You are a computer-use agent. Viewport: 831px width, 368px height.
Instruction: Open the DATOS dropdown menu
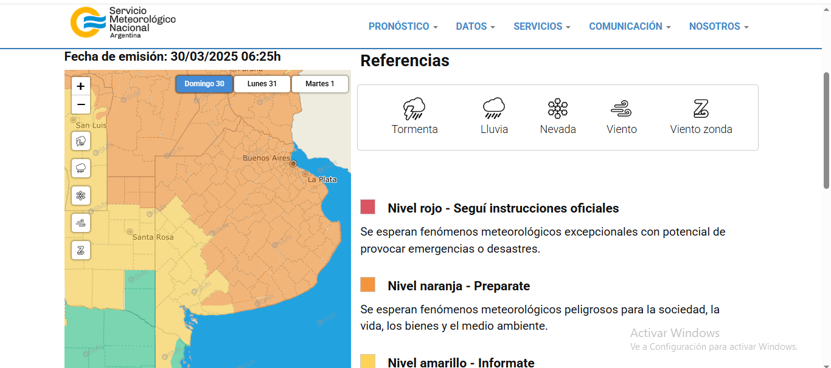pyautogui.click(x=475, y=27)
